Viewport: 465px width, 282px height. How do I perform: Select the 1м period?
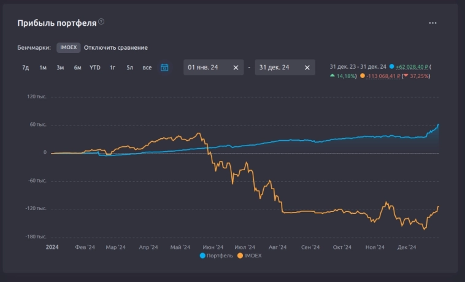(43, 68)
